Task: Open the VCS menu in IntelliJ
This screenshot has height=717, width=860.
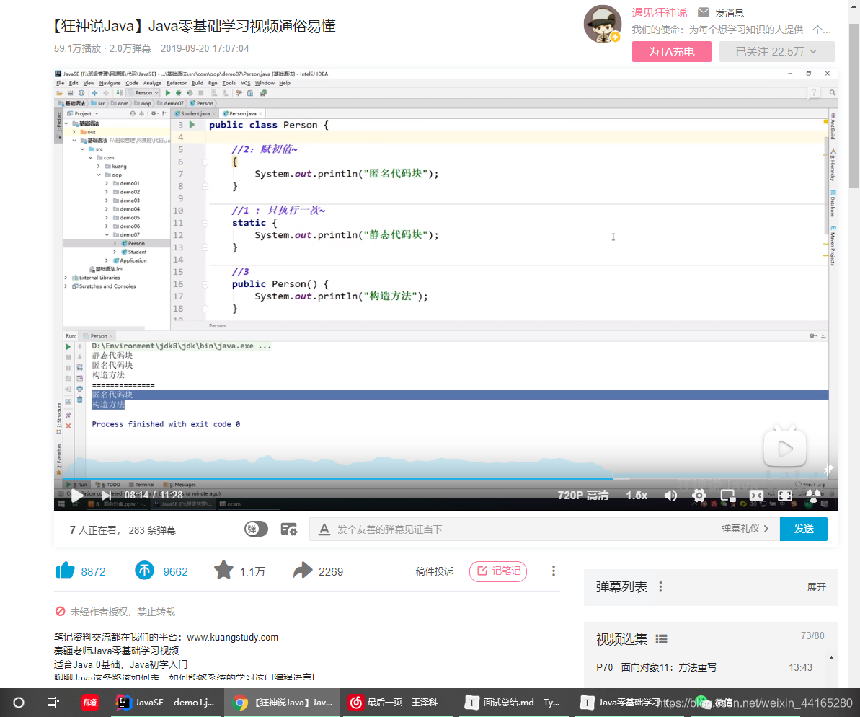Action: [x=245, y=83]
